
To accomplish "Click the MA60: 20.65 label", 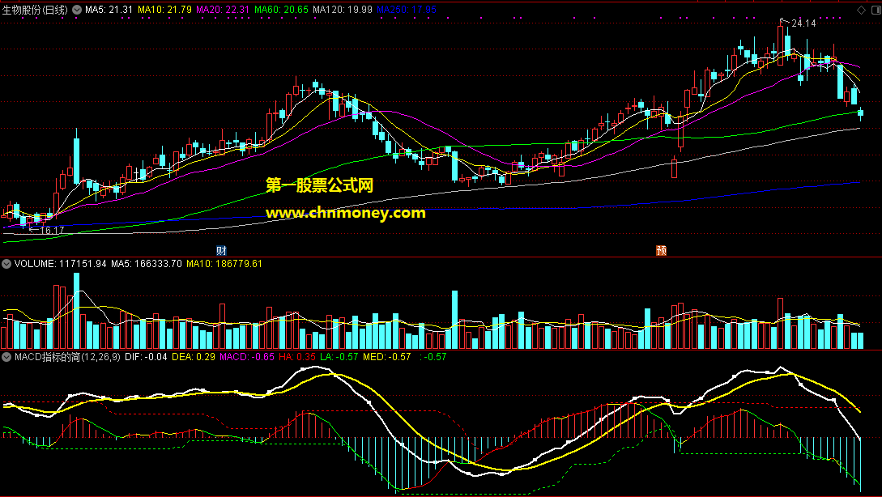I will pyautogui.click(x=281, y=10).
